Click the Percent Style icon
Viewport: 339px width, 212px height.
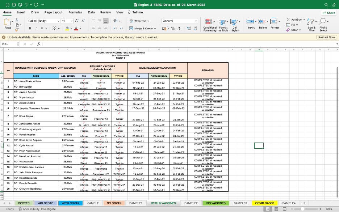[173, 29]
